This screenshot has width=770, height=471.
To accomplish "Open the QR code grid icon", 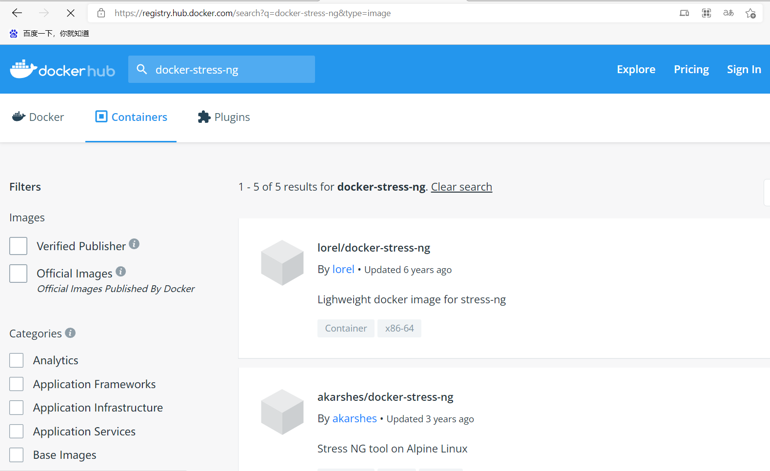I will [706, 13].
